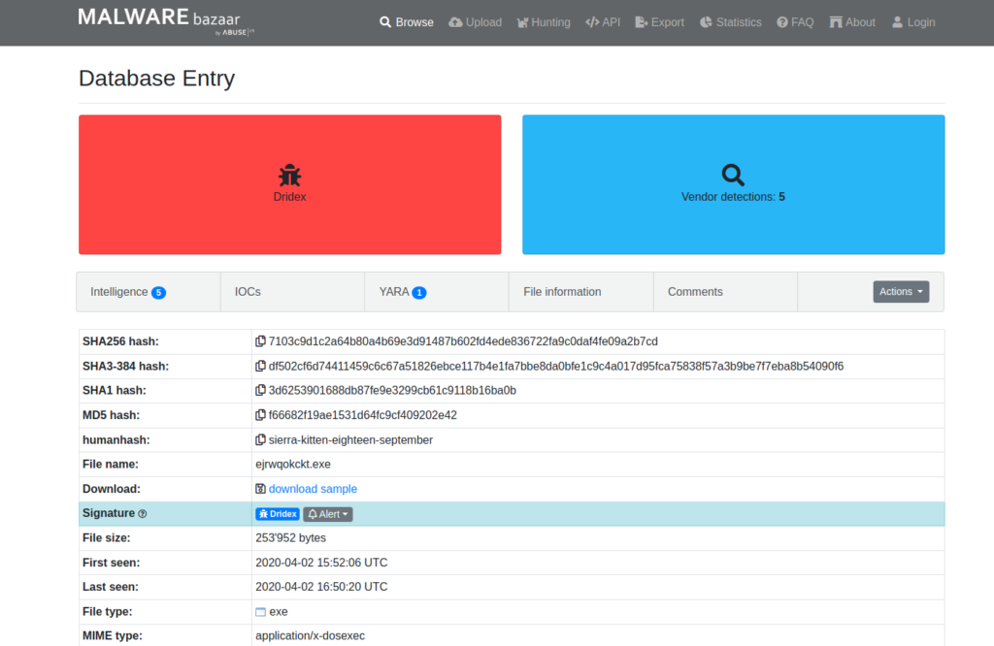The height and width of the screenshot is (646, 994).
Task: Copy the MD5 hash using clipboard icon
Action: [260, 415]
